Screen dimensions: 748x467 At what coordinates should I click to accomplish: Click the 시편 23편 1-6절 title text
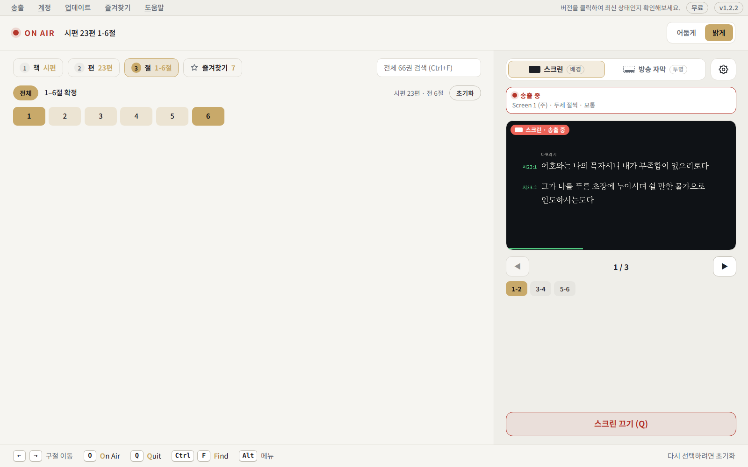coord(90,33)
